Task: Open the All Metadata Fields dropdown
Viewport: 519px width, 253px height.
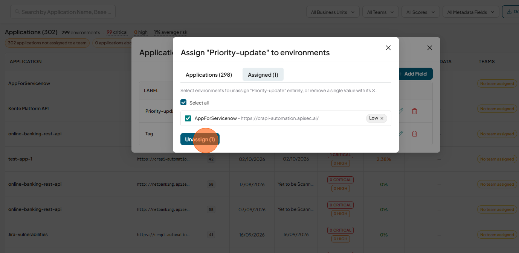Action: [x=471, y=12]
